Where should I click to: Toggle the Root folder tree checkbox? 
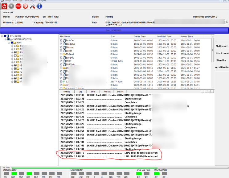12,43
